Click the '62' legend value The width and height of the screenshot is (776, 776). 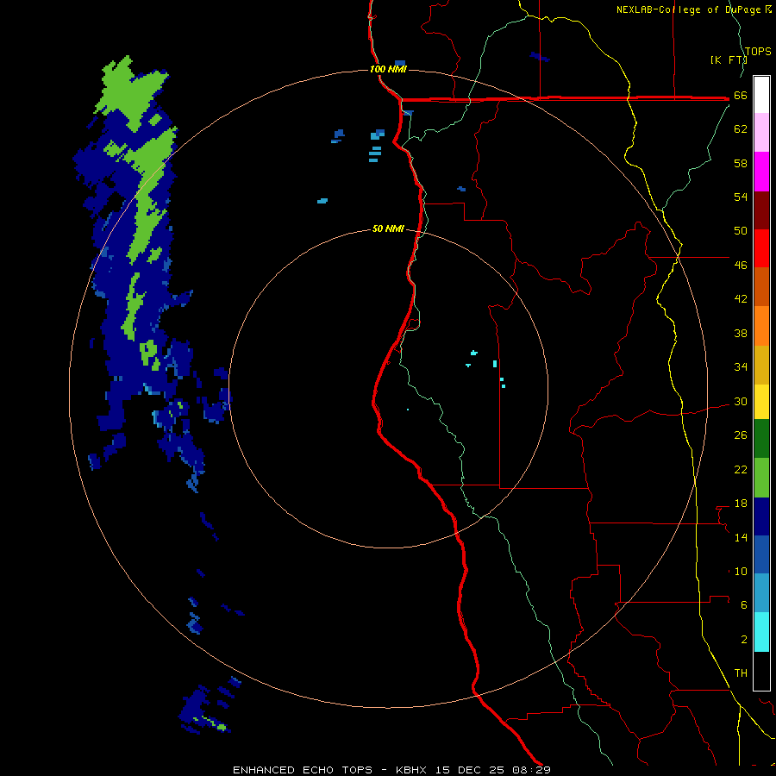point(741,129)
